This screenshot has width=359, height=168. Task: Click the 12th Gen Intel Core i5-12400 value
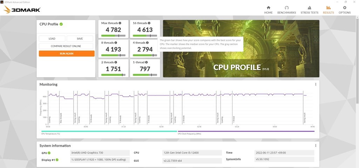(192, 153)
